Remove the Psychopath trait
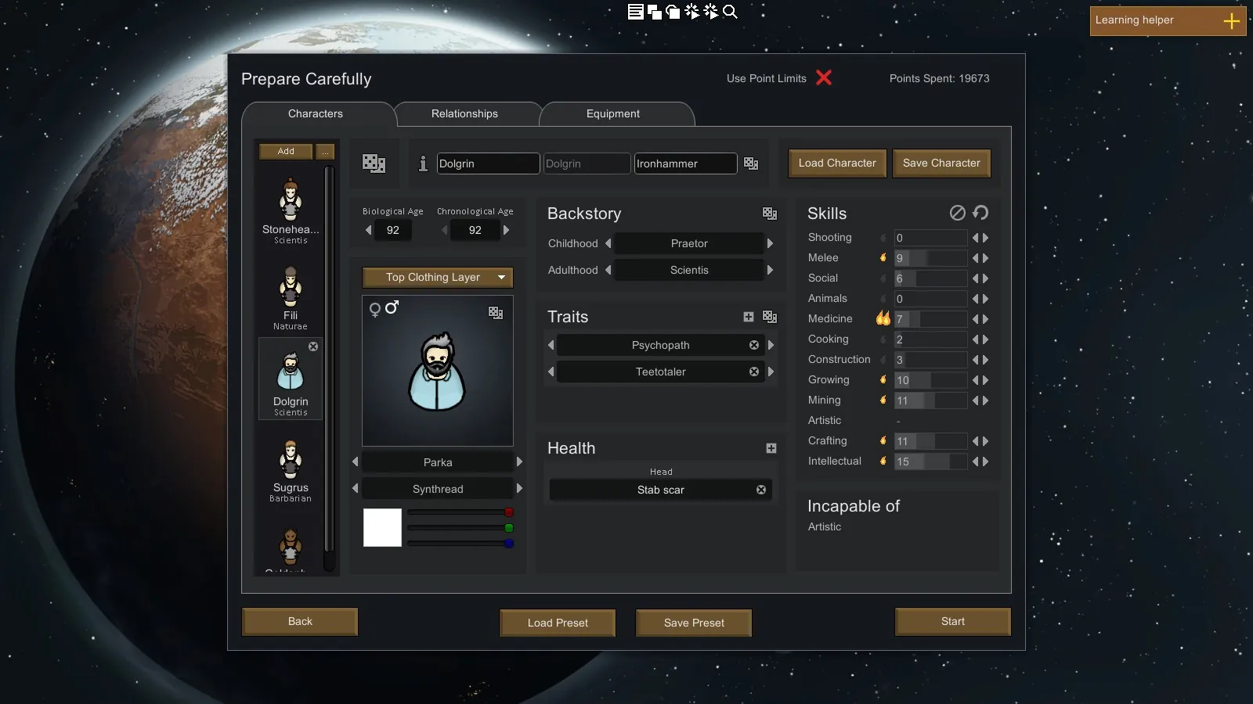This screenshot has width=1253, height=704. tap(754, 345)
